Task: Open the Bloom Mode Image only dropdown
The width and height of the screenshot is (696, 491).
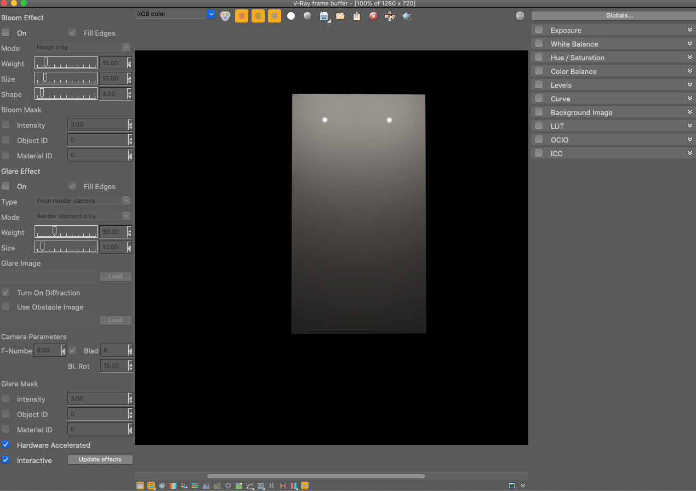Action: pos(83,47)
